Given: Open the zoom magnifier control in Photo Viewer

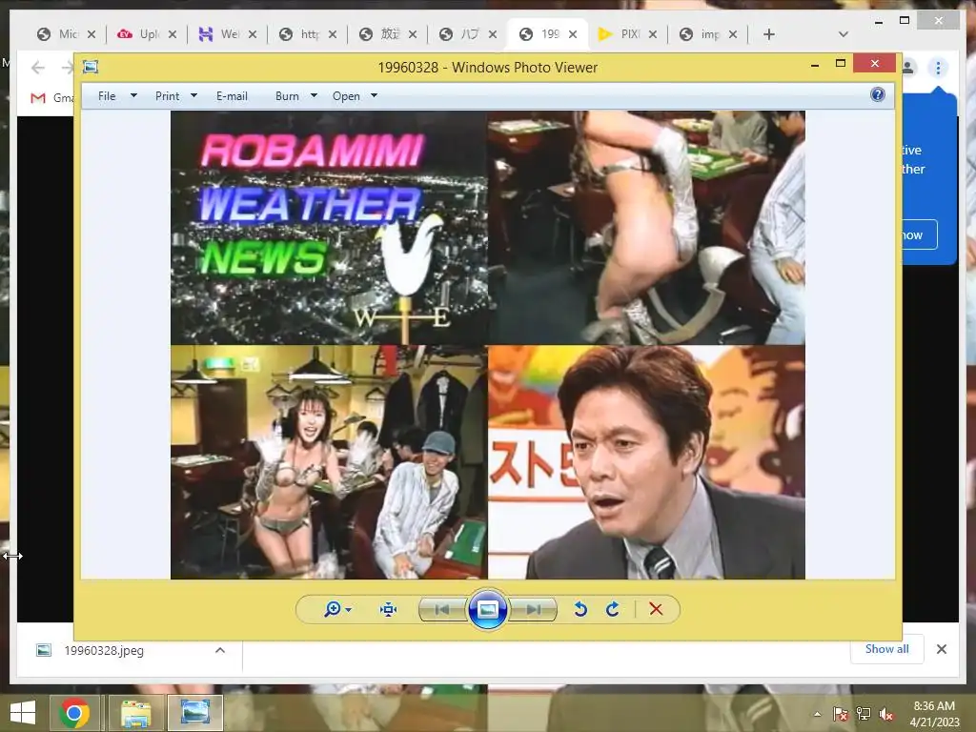Looking at the screenshot, I should click(x=333, y=609).
